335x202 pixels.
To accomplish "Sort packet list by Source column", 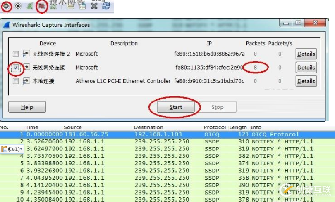I will [73, 127].
